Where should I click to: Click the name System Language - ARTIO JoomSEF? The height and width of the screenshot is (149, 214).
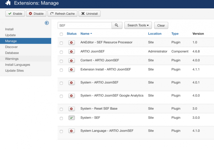coord(107,131)
